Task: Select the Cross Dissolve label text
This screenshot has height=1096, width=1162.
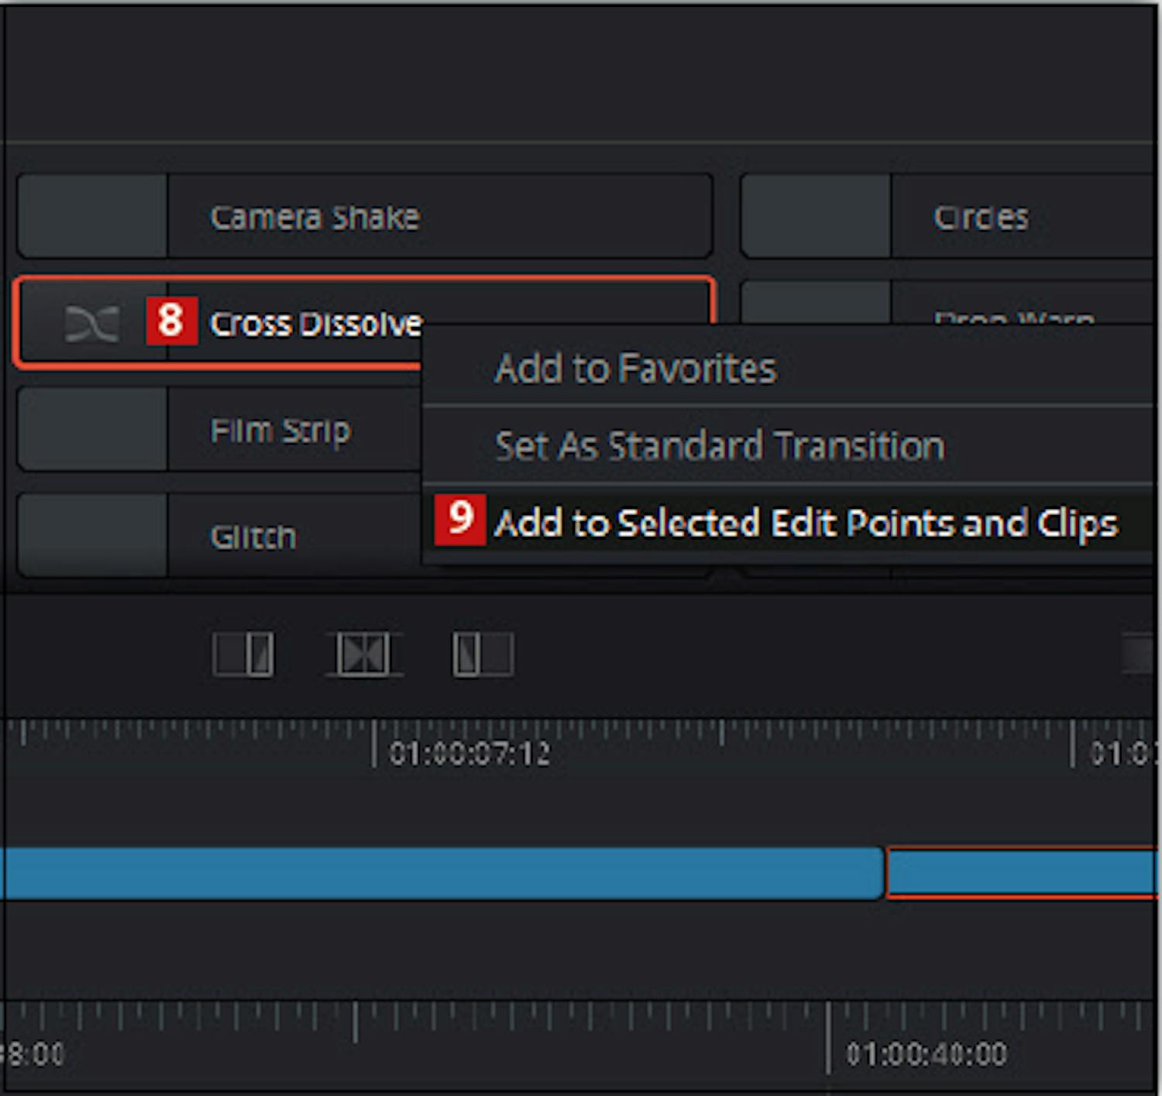Action: [x=315, y=324]
